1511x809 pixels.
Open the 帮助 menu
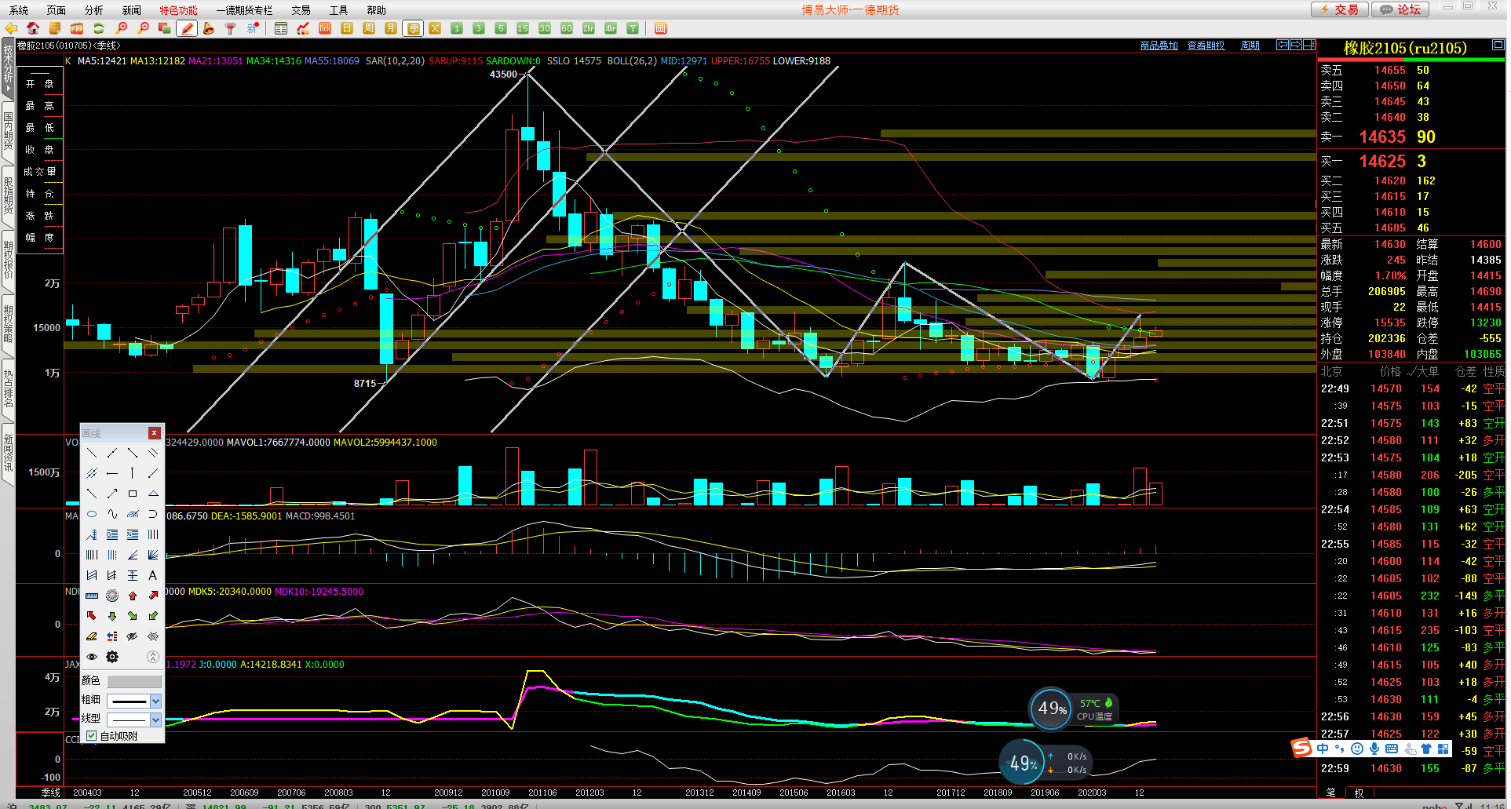pyautogui.click(x=377, y=10)
